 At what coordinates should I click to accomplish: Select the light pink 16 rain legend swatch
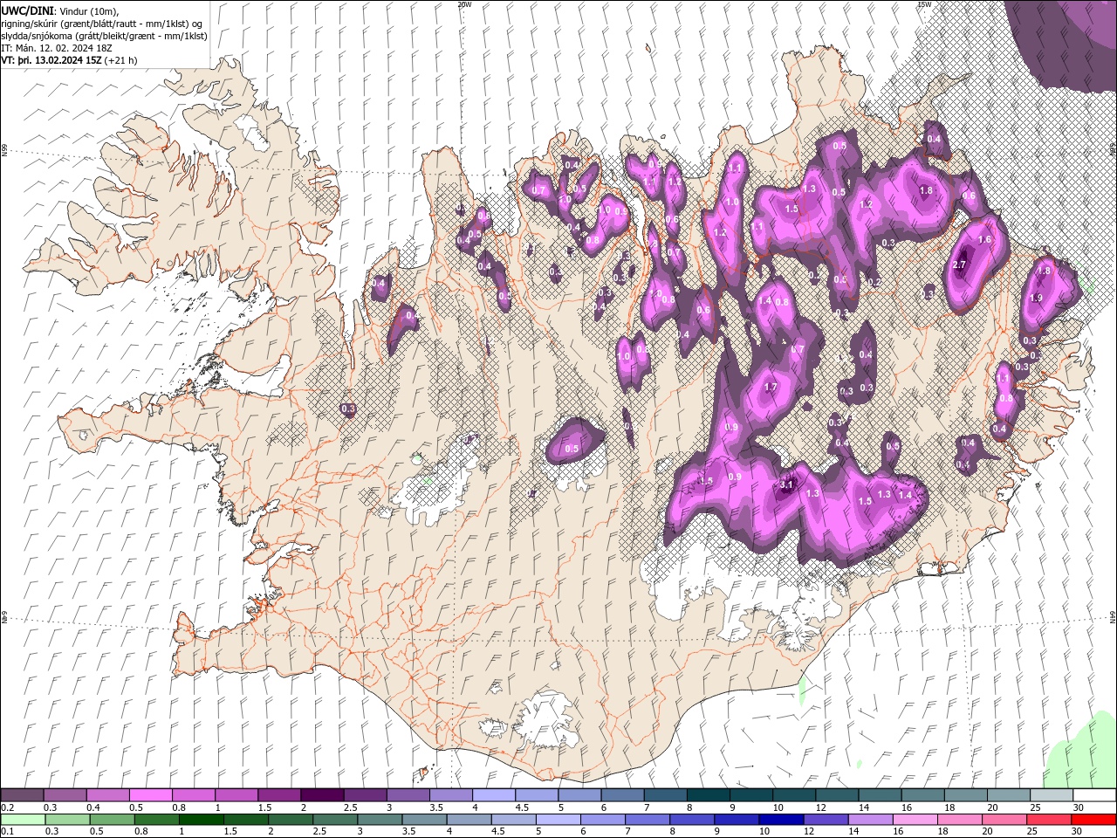coord(915,820)
